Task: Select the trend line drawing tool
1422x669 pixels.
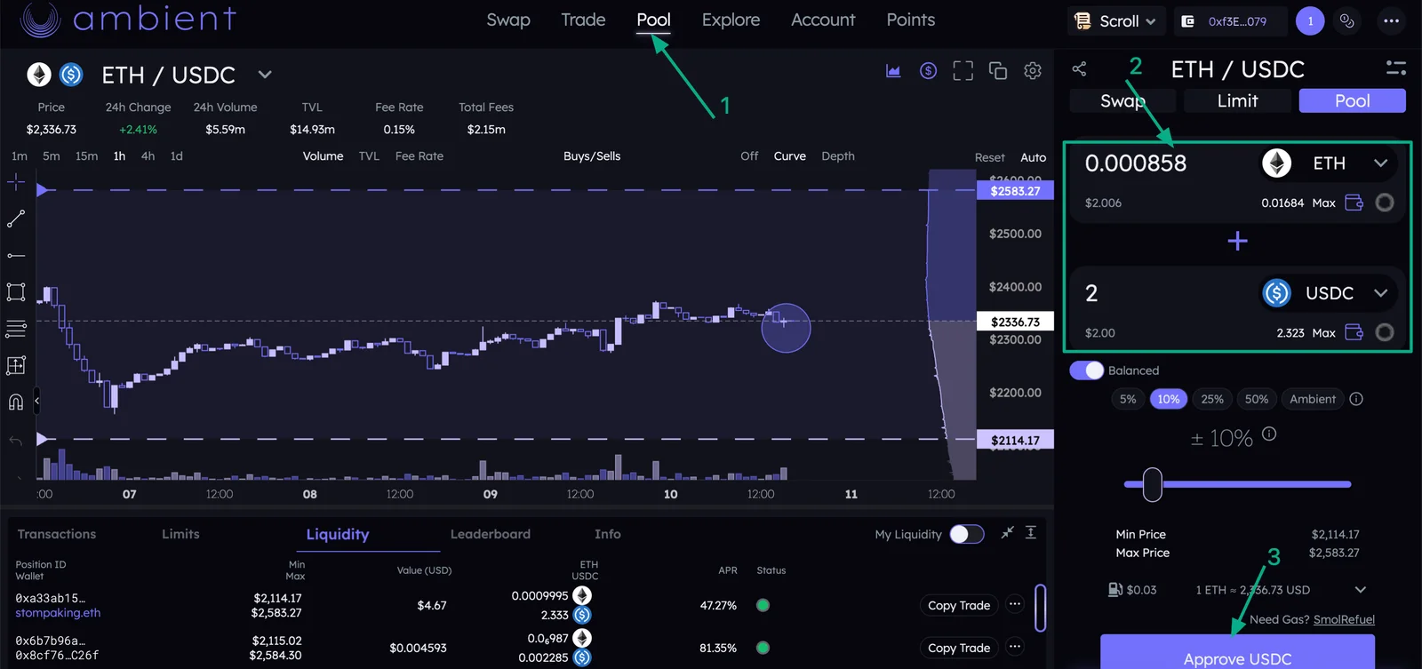Action: point(16,219)
